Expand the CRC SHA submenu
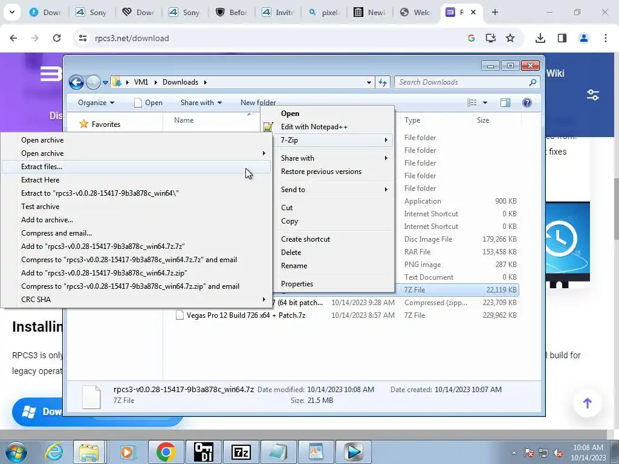The width and height of the screenshot is (619, 464). pyautogui.click(x=136, y=300)
